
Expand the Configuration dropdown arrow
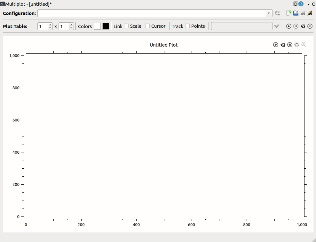tap(269, 13)
